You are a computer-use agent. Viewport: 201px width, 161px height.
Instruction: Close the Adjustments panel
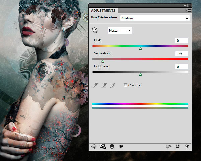point(190,5)
